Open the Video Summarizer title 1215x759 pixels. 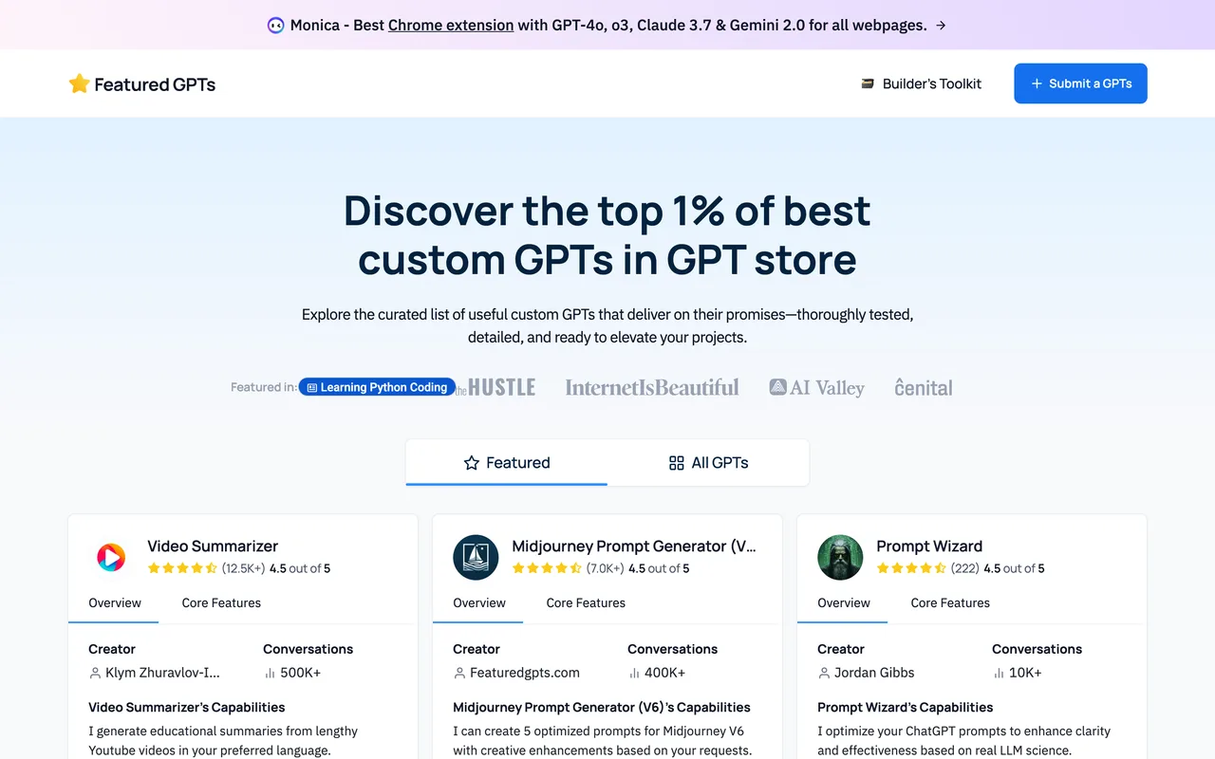213,546
